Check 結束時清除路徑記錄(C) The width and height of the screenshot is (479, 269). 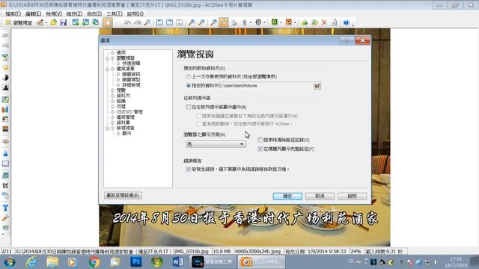[x=260, y=140]
